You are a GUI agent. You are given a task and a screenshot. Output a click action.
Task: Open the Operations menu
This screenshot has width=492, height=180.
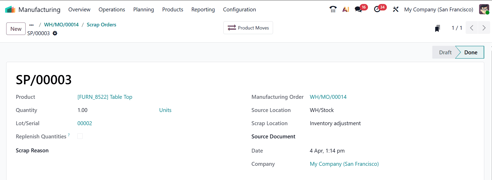[112, 10]
